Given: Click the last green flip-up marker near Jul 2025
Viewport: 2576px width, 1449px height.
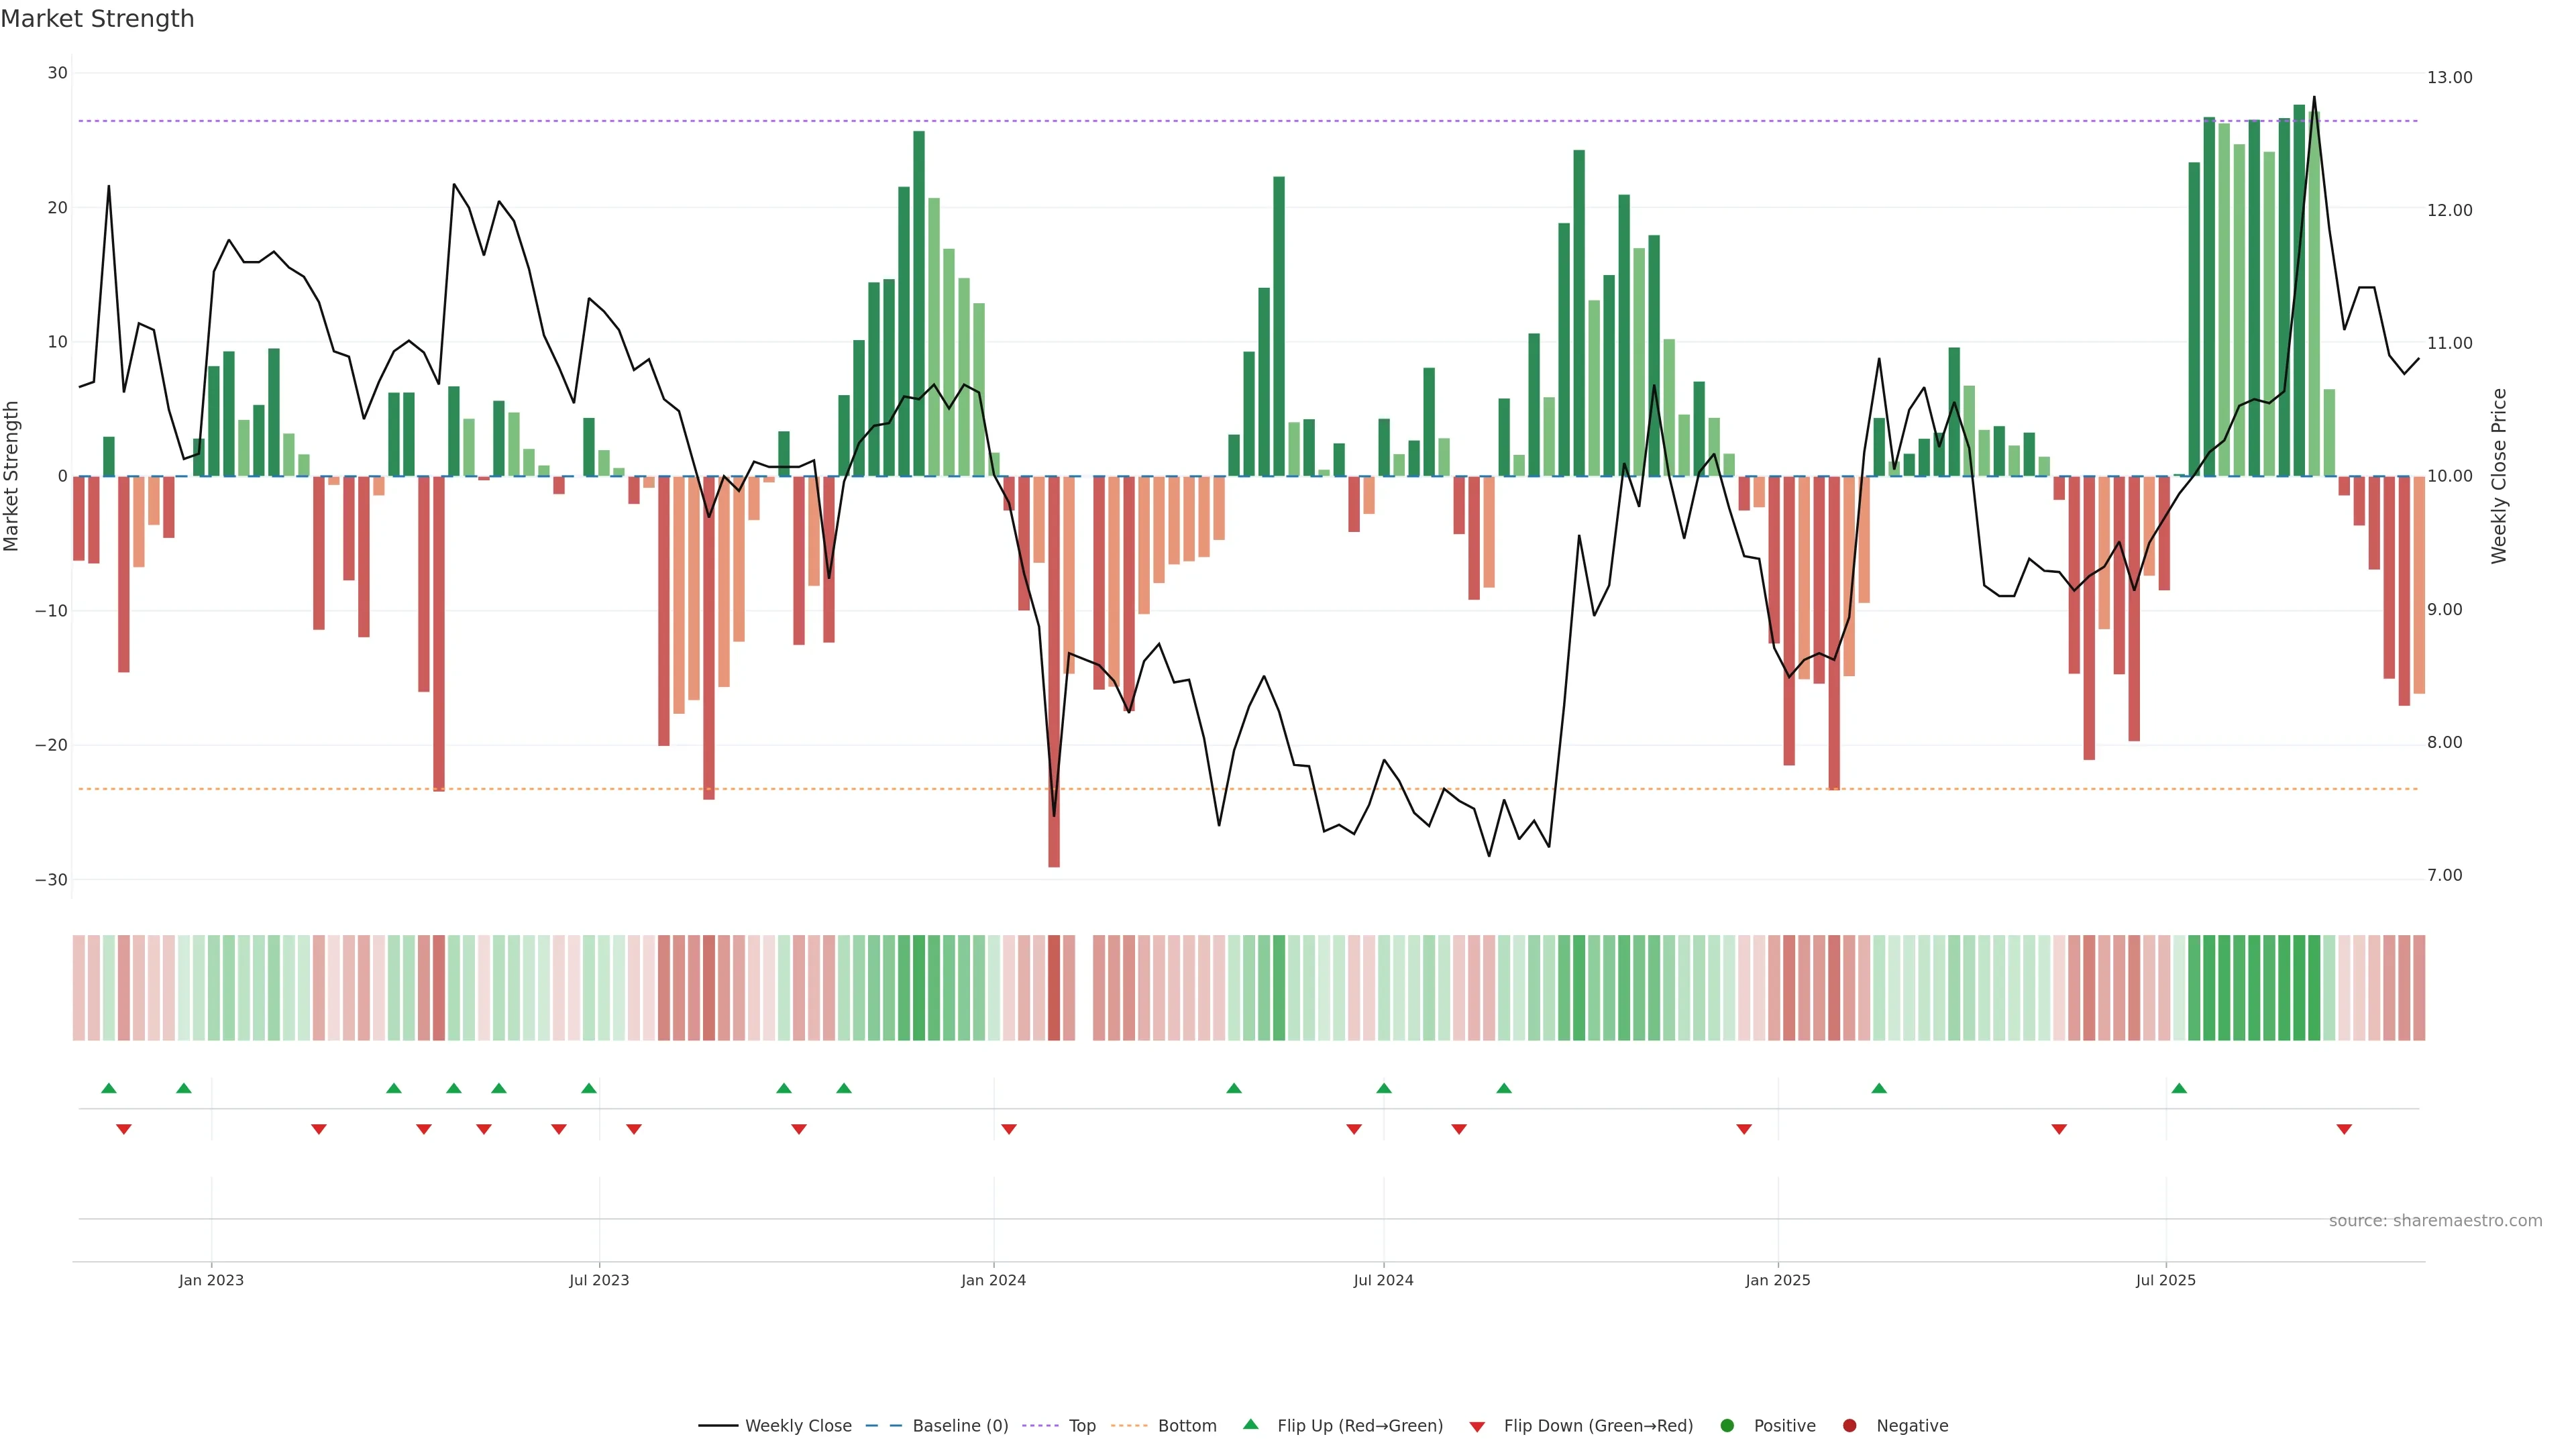Looking at the screenshot, I should coord(2179,1088).
